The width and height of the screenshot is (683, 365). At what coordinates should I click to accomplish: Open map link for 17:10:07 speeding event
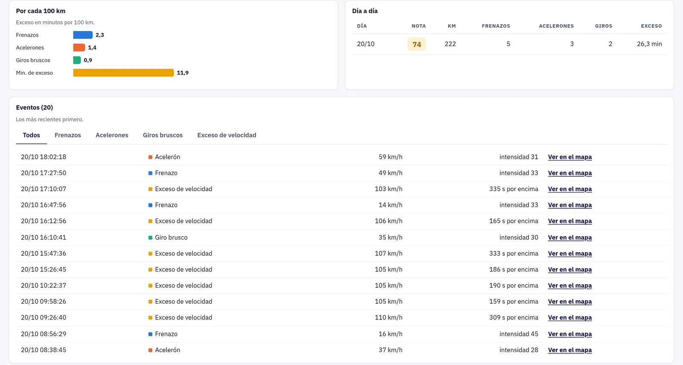coord(570,189)
